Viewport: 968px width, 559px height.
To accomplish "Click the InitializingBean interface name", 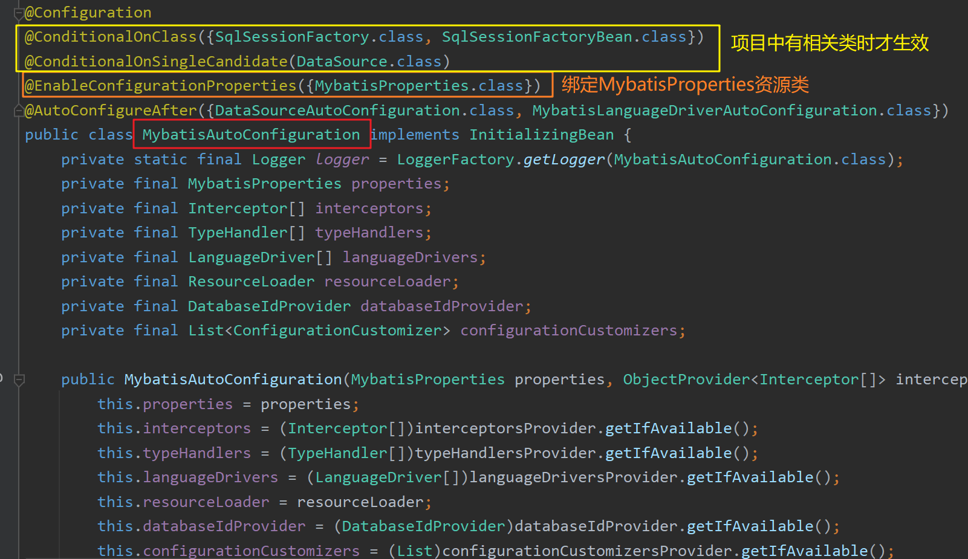I will click(x=542, y=135).
